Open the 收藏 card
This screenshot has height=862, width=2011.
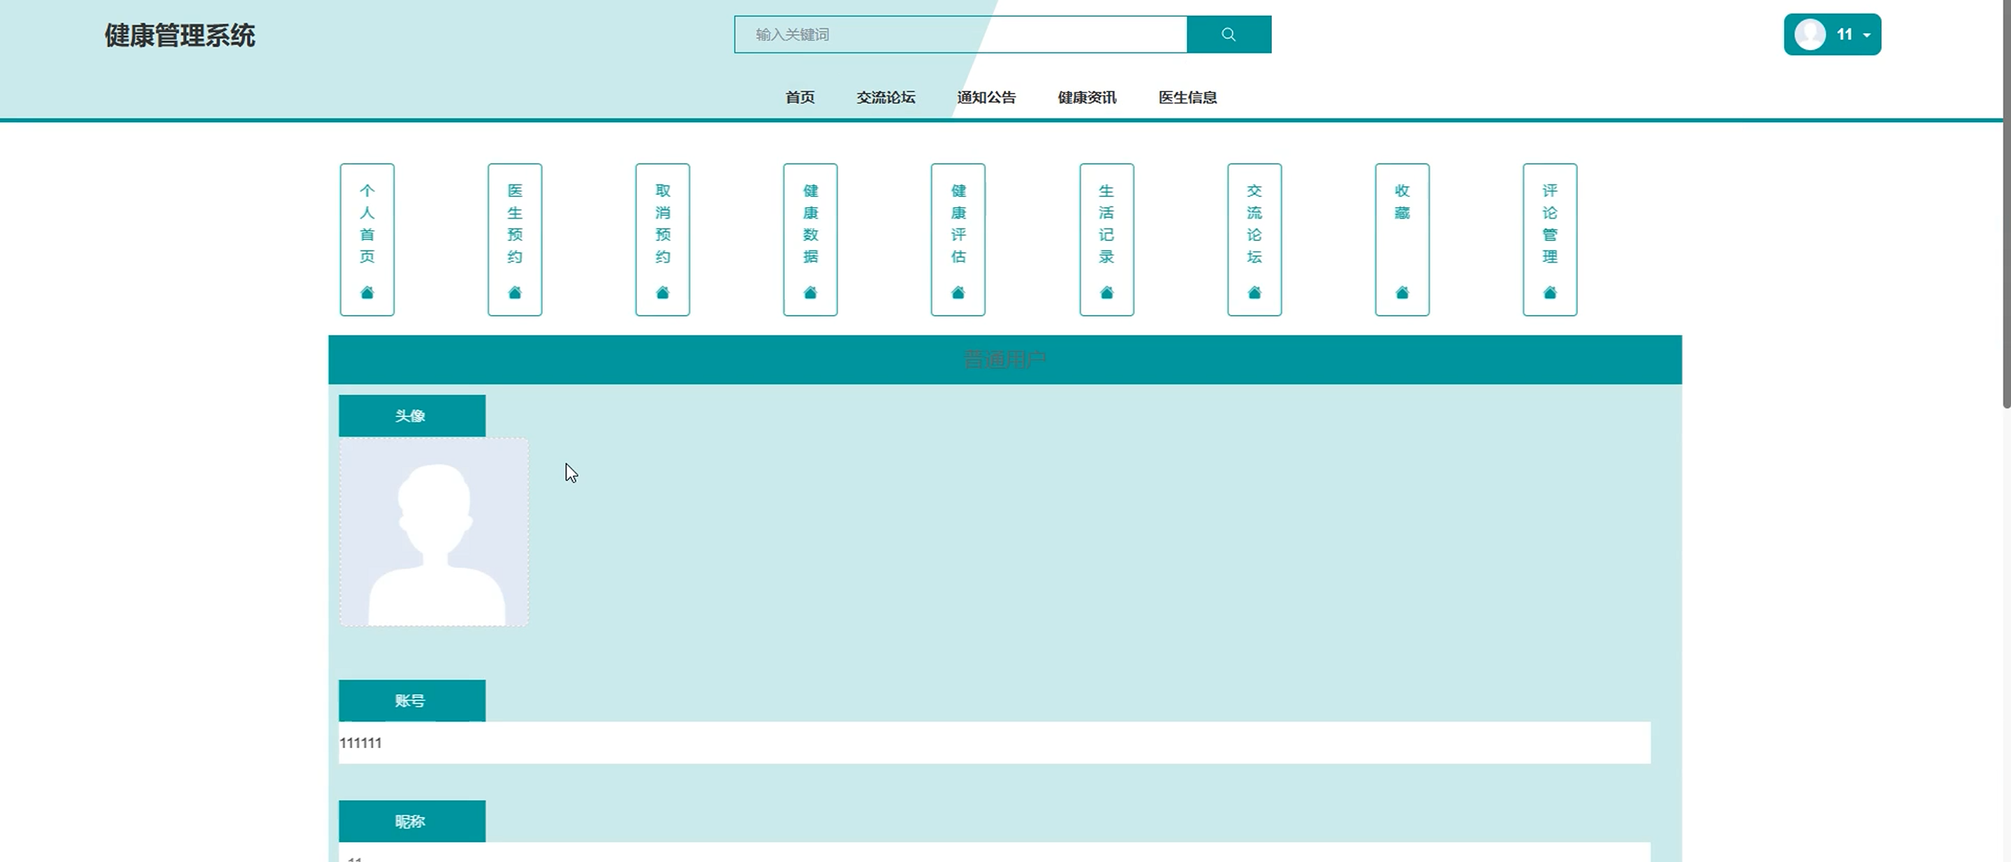coord(1401,239)
